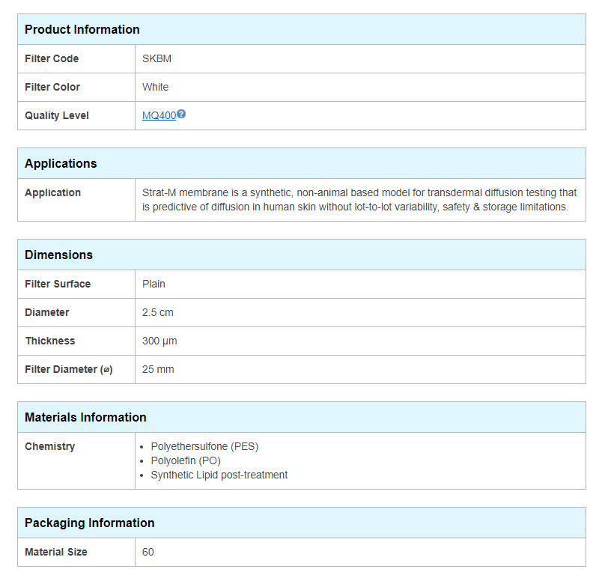
Task: Click the Polyethersulfone (PES) list item
Action: 204,447
